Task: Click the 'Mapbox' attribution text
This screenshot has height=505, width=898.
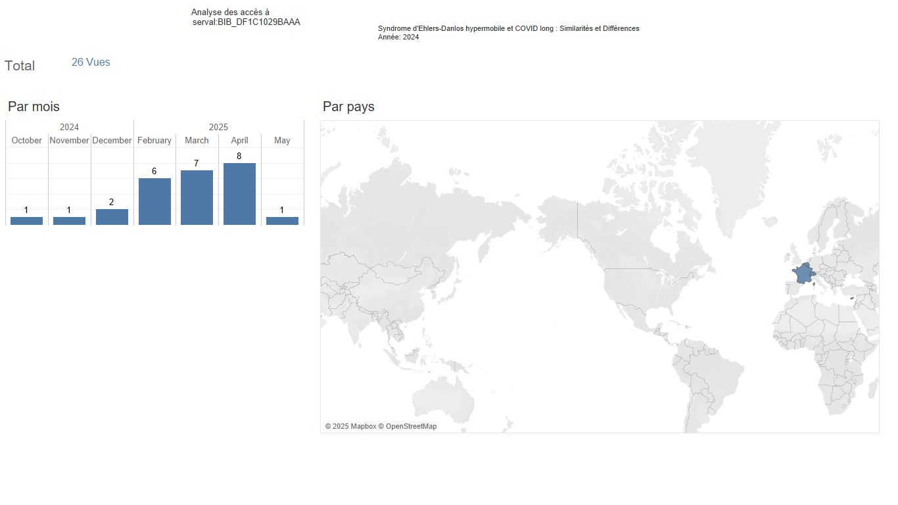Action: (x=363, y=426)
